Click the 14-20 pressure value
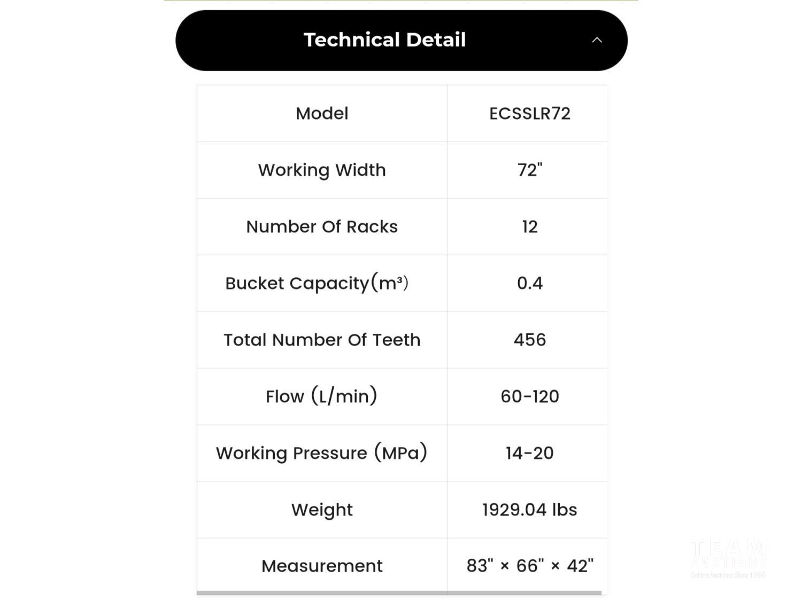Image resolution: width=802 pixels, height=601 pixels. point(529,453)
